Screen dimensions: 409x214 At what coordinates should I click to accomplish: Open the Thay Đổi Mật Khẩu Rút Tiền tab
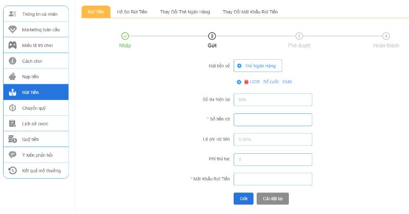pos(250,12)
